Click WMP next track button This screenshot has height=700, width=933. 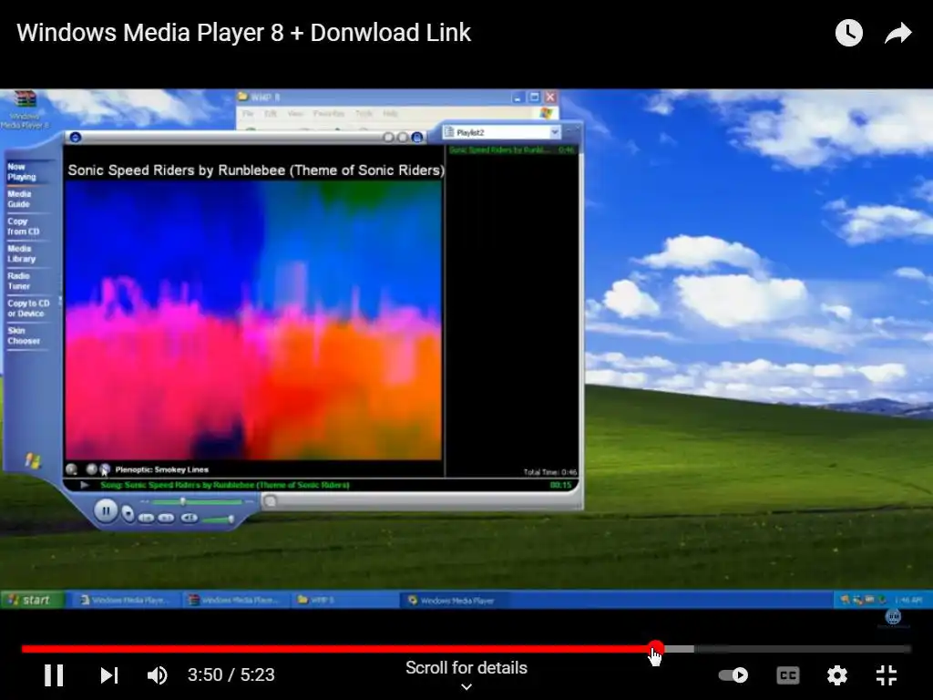click(167, 518)
